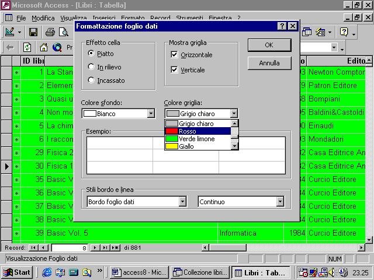Choose Verde limone grid color
Viewport: 374px width, 280px height.
click(x=198, y=139)
